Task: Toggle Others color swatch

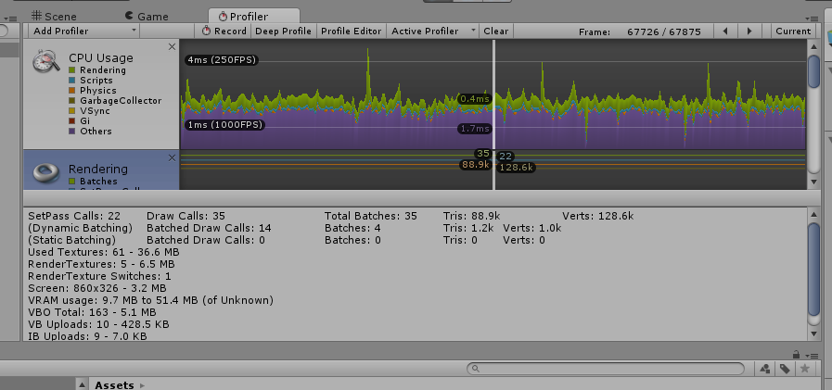Action: [x=72, y=131]
